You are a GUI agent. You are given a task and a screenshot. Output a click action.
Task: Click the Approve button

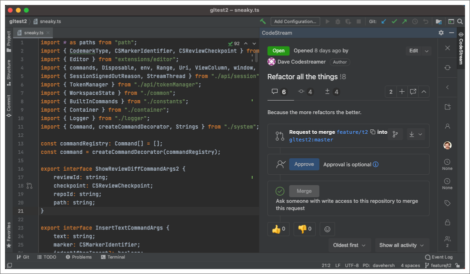pos(304,164)
